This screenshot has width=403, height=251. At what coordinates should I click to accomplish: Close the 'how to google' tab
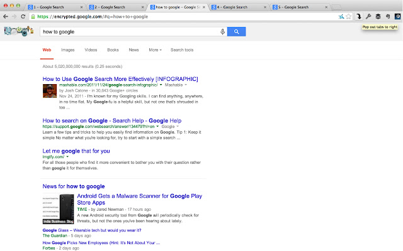pyautogui.click(x=204, y=7)
